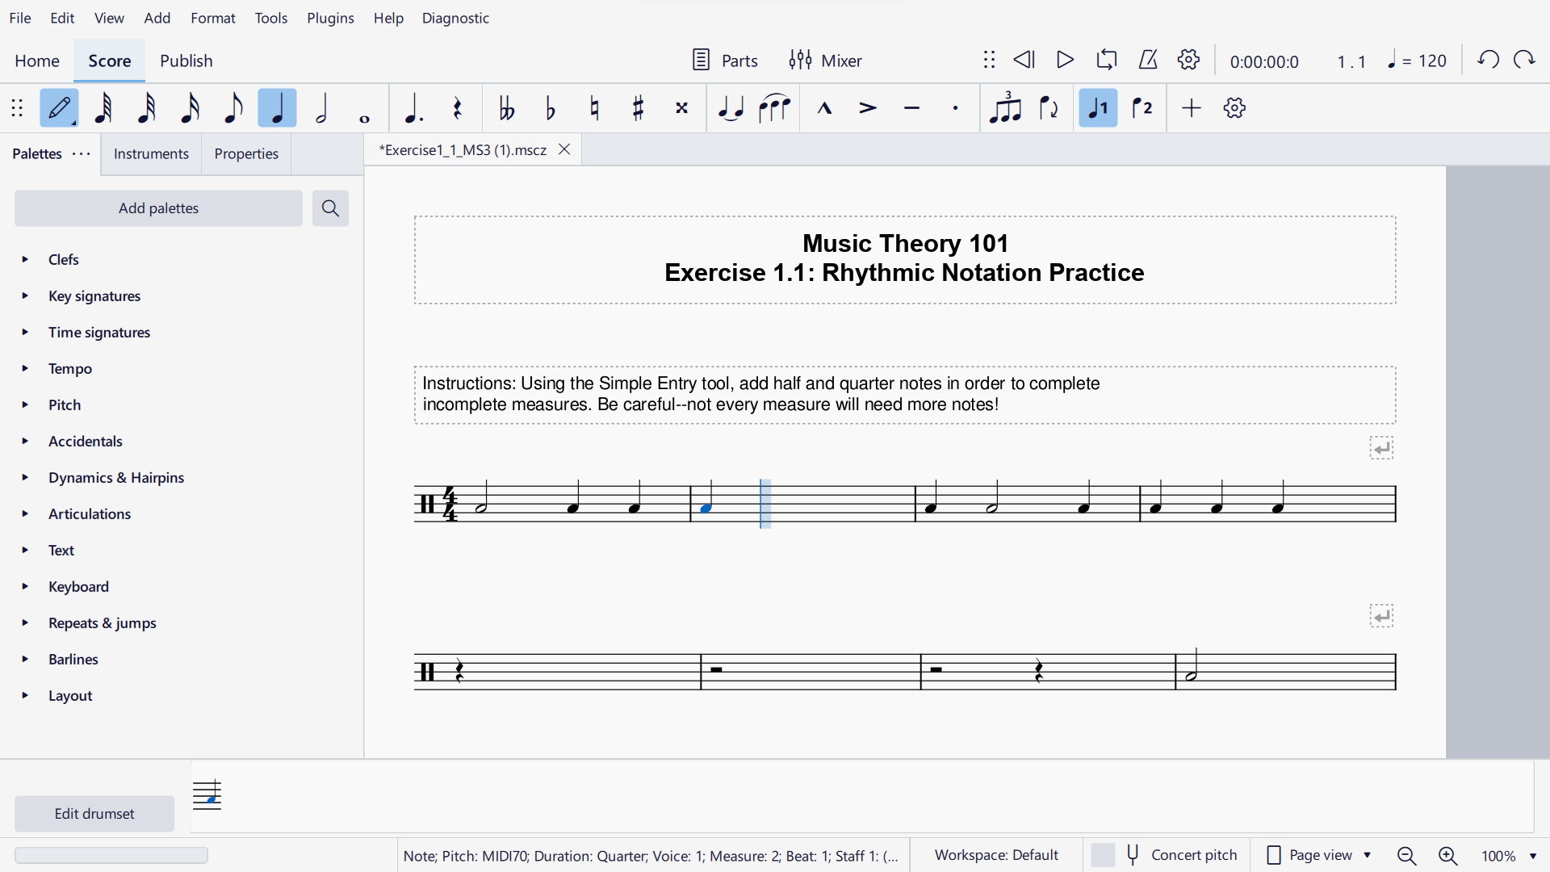Select 16th note duration

(x=191, y=108)
